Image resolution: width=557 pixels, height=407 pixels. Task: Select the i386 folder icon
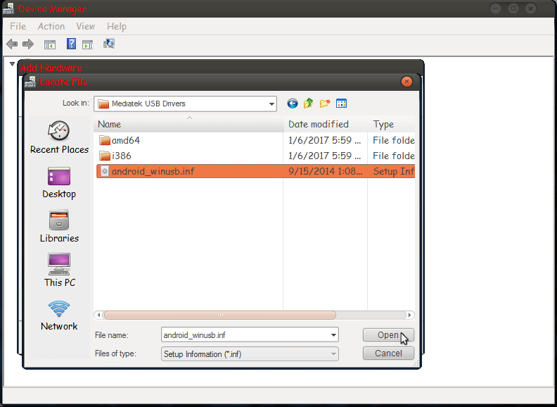click(105, 156)
